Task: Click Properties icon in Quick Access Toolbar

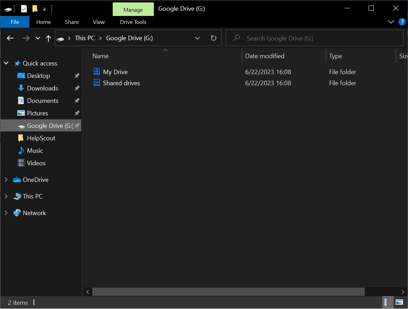Action: 24,9
